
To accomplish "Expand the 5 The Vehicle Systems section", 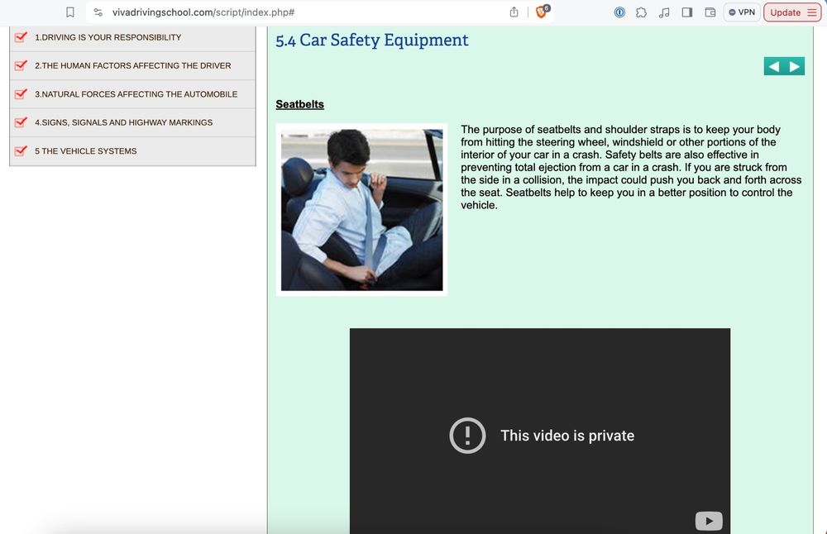I will point(85,151).
